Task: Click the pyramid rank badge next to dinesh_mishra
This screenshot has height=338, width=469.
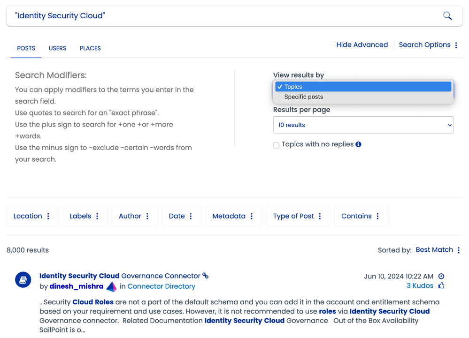Action: pyautogui.click(x=111, y=286)
